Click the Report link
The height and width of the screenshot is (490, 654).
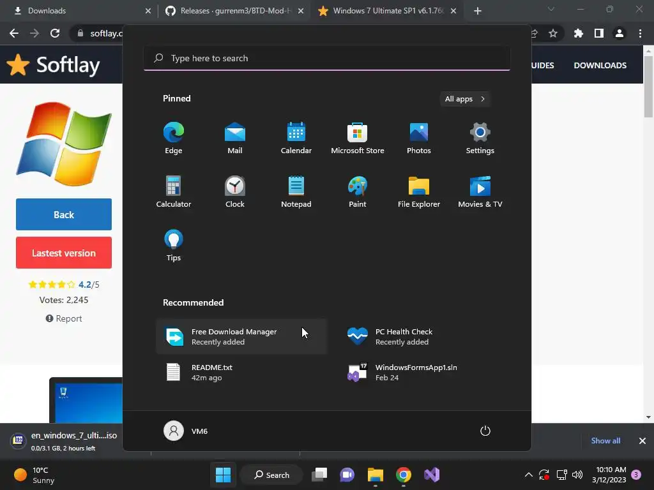pos(64,318)
